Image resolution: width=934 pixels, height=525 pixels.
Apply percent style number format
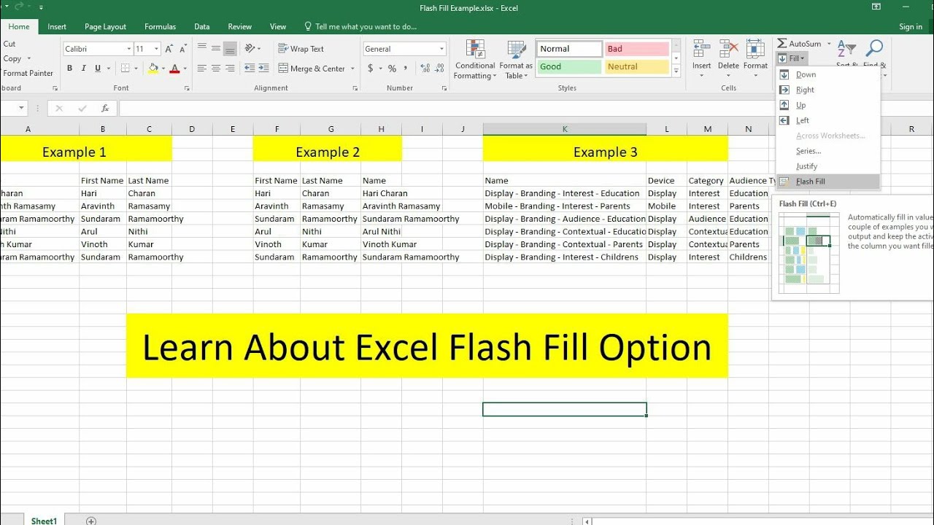click(x=392, y=69)
